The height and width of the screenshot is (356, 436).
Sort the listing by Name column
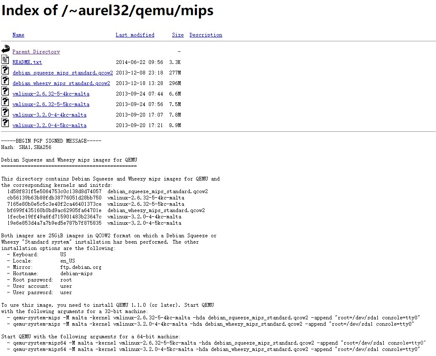[19, 35]
